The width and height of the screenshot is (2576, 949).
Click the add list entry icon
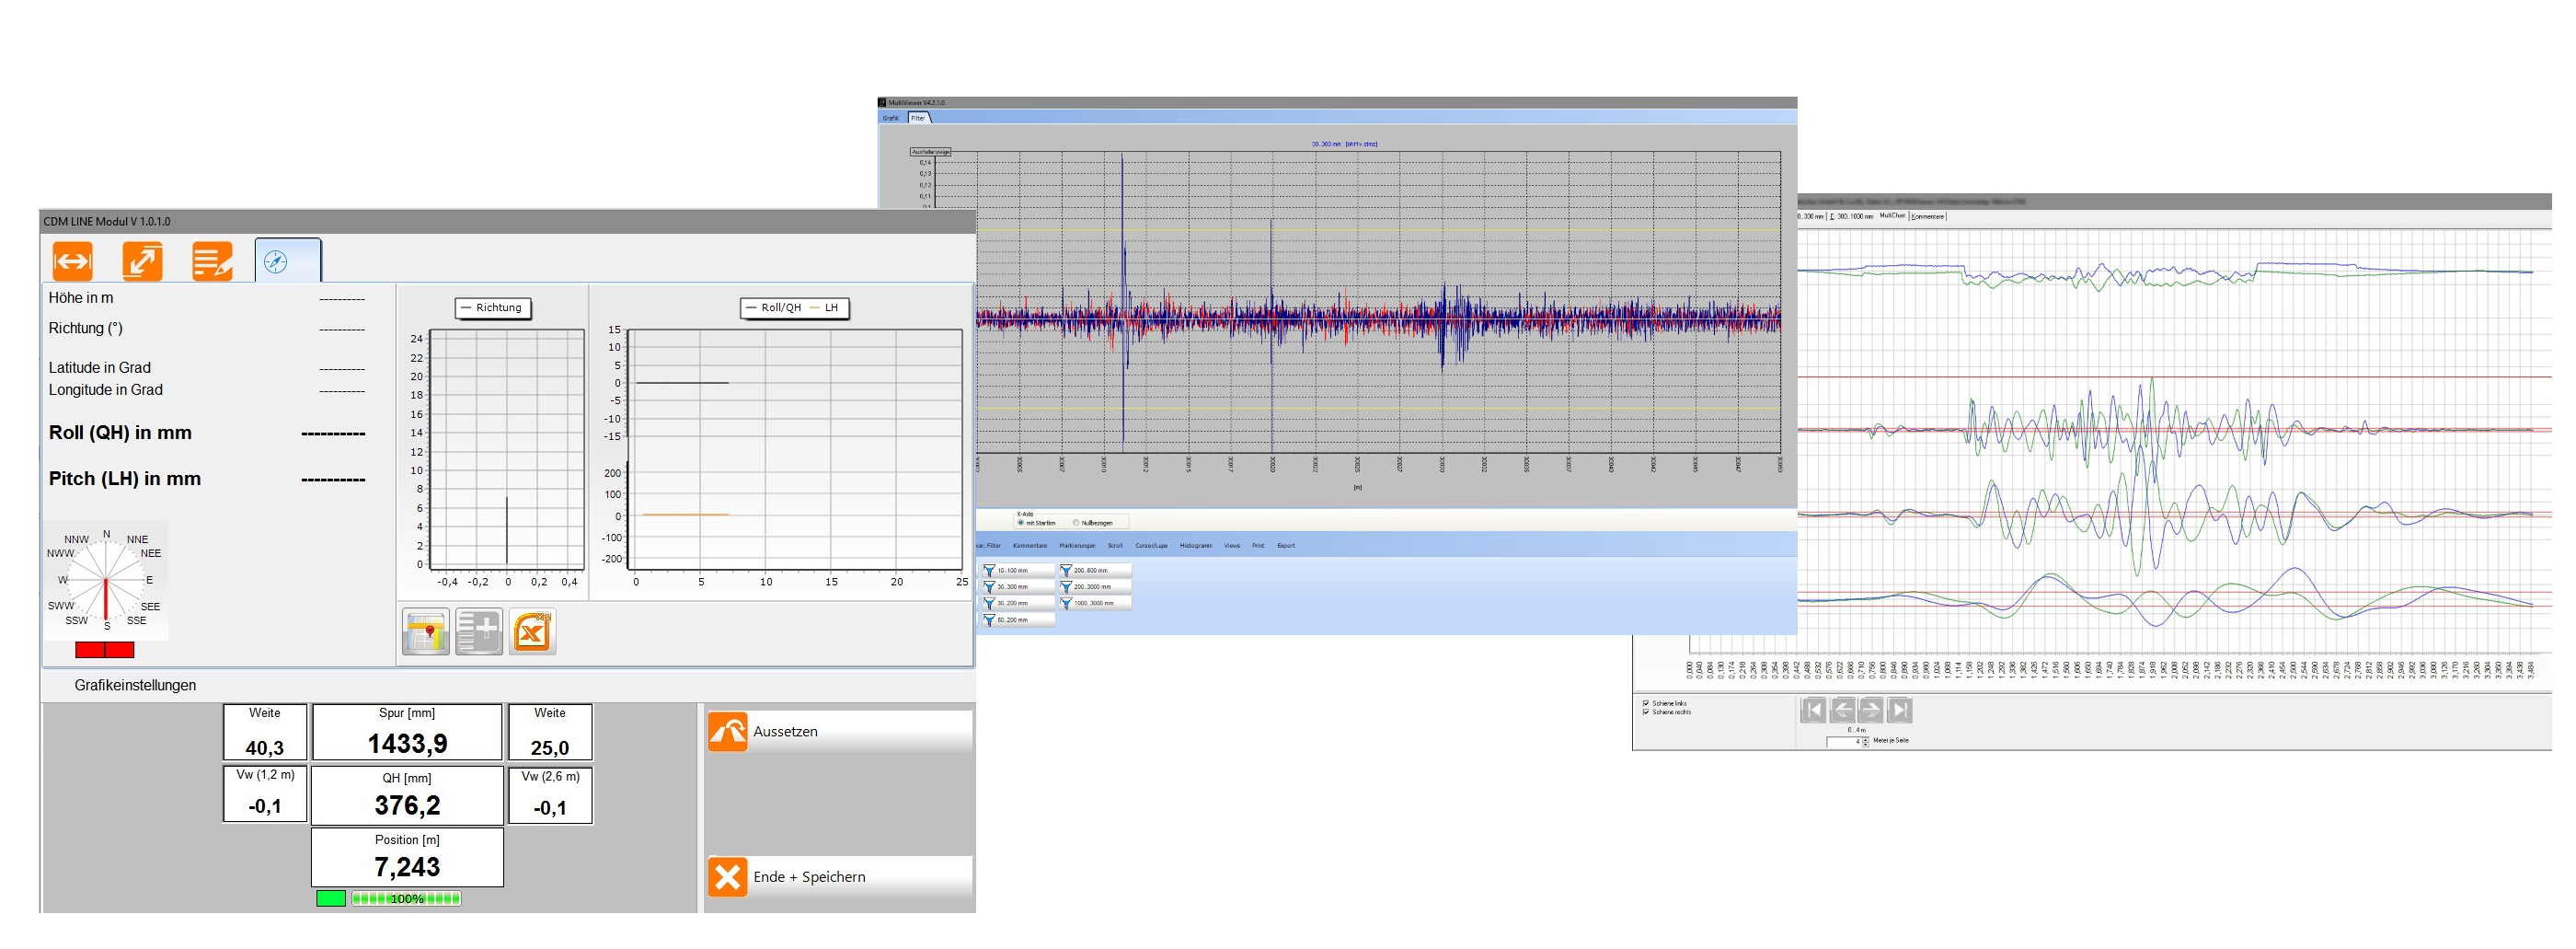click(x=479, y=633)
